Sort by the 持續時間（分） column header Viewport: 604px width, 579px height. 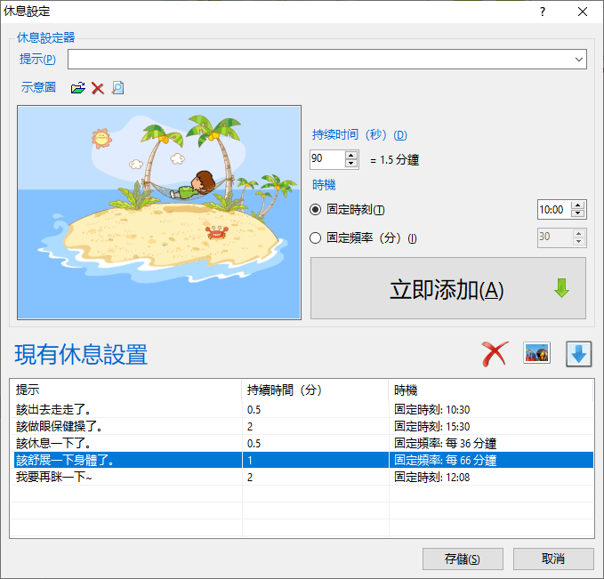(315, 390)
